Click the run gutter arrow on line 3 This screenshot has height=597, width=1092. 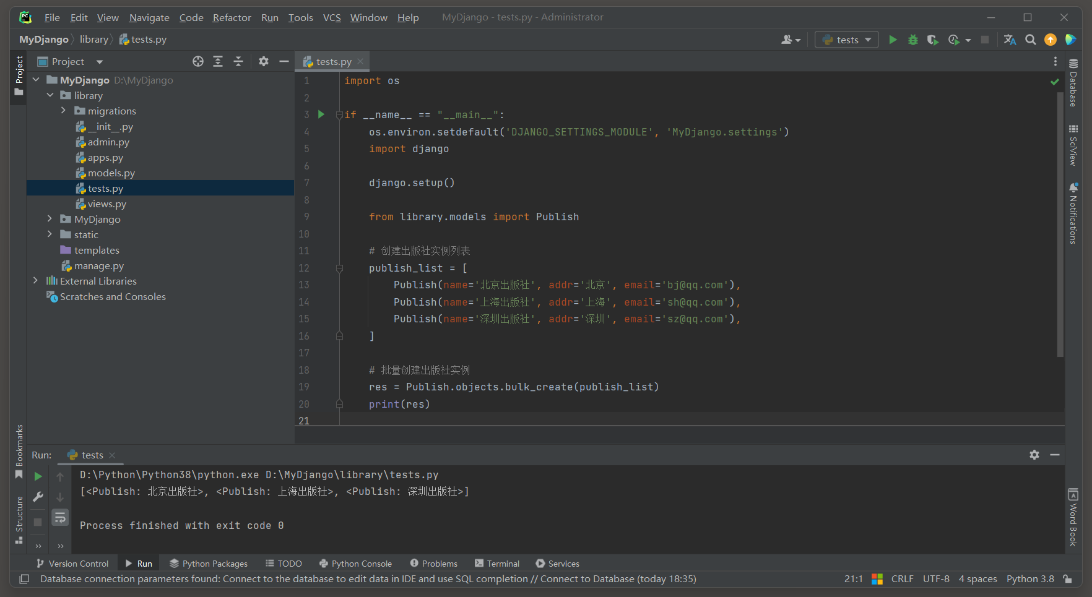tap(321, 114)
